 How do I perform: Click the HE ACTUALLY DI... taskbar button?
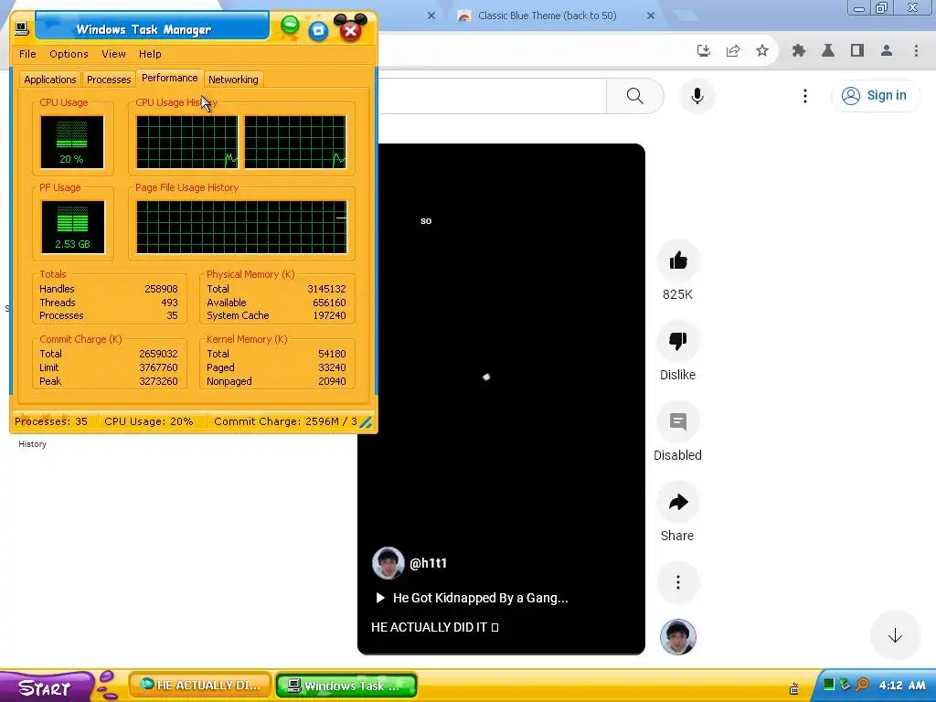(200, 686)
